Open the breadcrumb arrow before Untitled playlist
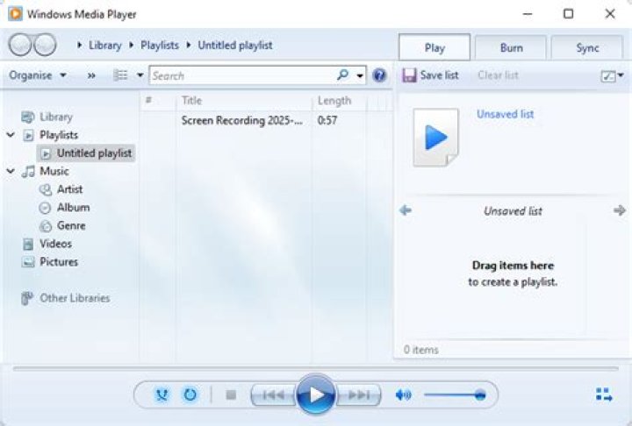The image size is (632, 426). point(189,45)
